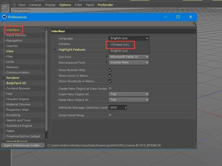Click the Interface section header

(123, 31)
